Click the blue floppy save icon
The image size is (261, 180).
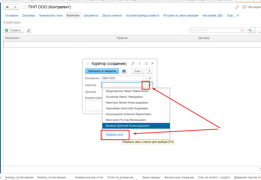click(124, 71)
